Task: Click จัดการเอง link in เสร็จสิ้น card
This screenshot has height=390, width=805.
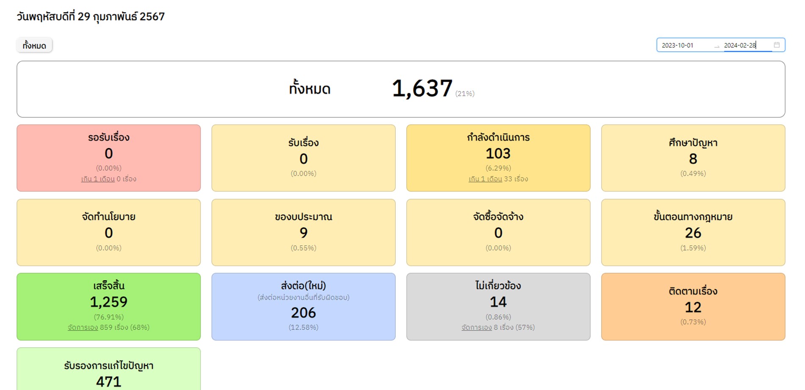Action: (x=83, y=327)
